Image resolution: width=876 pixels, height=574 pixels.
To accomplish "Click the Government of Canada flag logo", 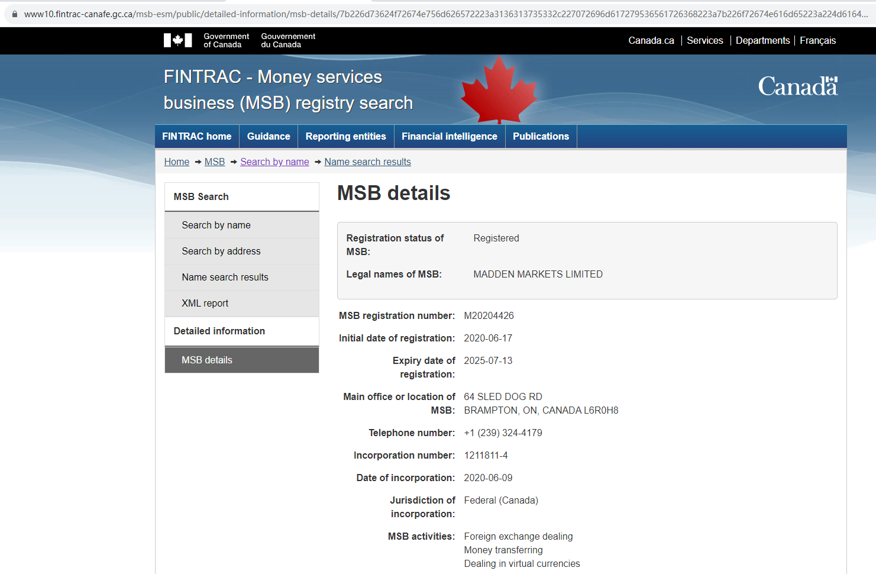I will (x=177, y=40).
